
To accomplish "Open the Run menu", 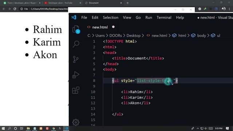I will pyautogui.click(x=149, y=17).
